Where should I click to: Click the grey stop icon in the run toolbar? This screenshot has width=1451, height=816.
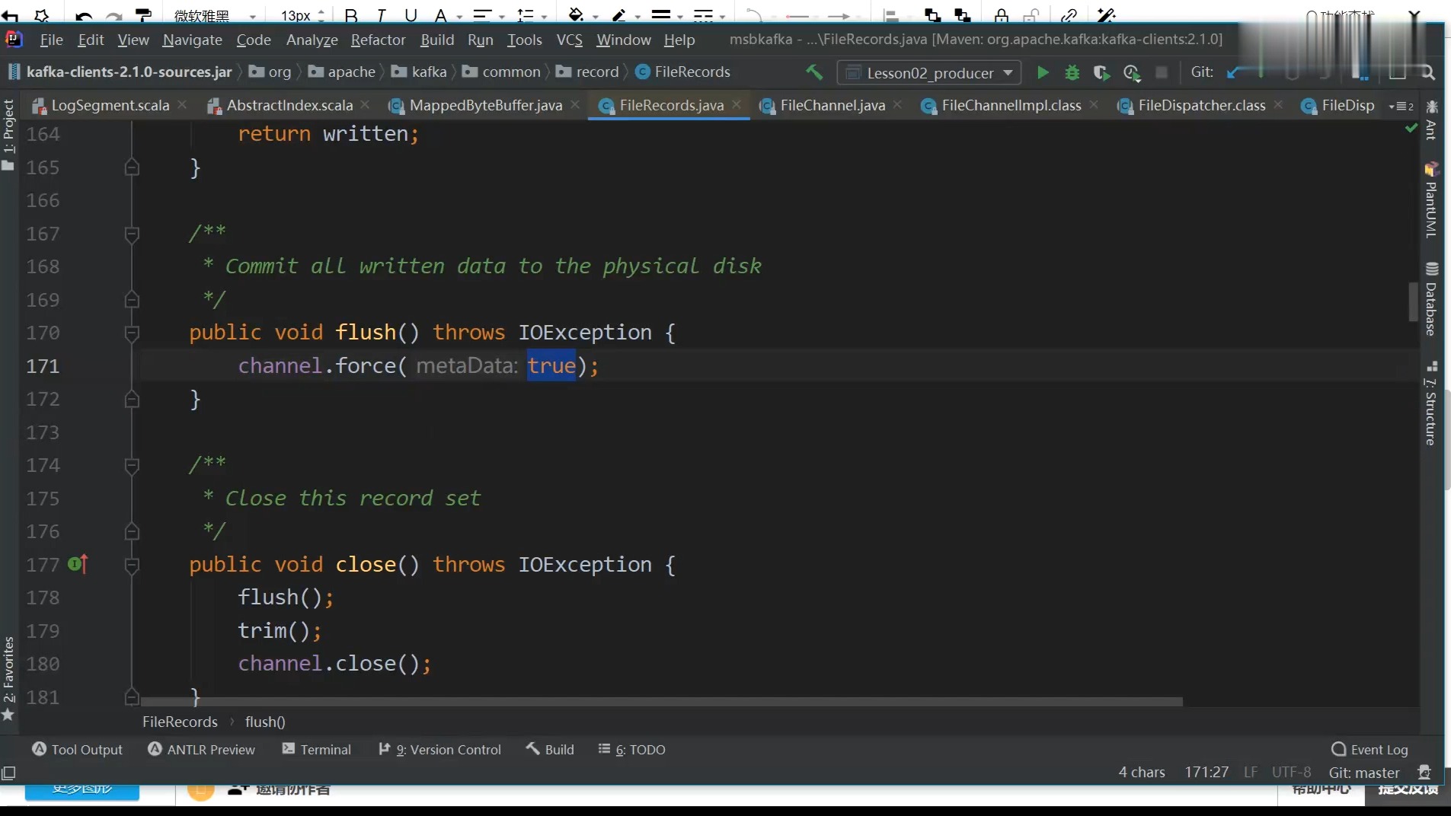click(1162, 72)
